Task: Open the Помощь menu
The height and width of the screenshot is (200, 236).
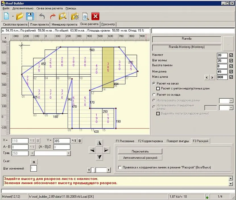Action: [x=71, y=9]
